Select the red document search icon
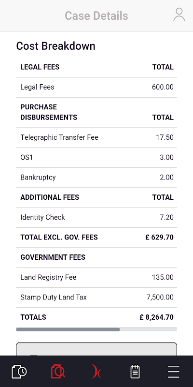This screenshot has width=193, height=387. coord(58,372)
